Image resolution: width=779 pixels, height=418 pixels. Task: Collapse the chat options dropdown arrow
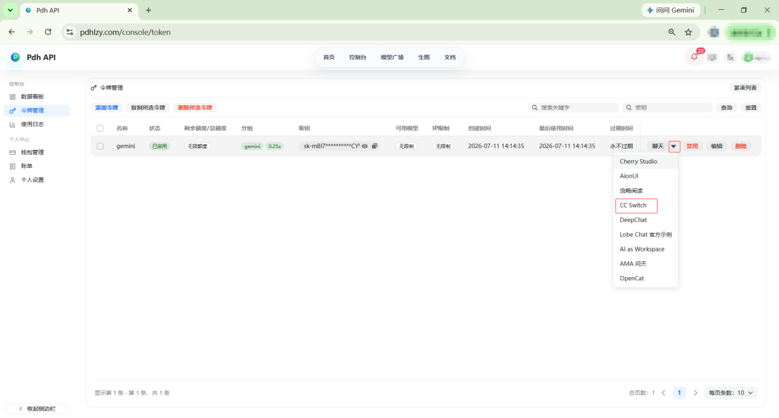(x=674, y=146)
